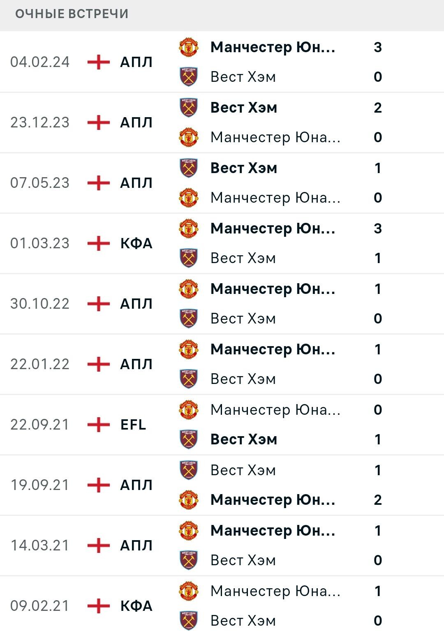Click England flag icon for 23.12.23 match
This screenshot has width=444, height=631.
(99, 122)
